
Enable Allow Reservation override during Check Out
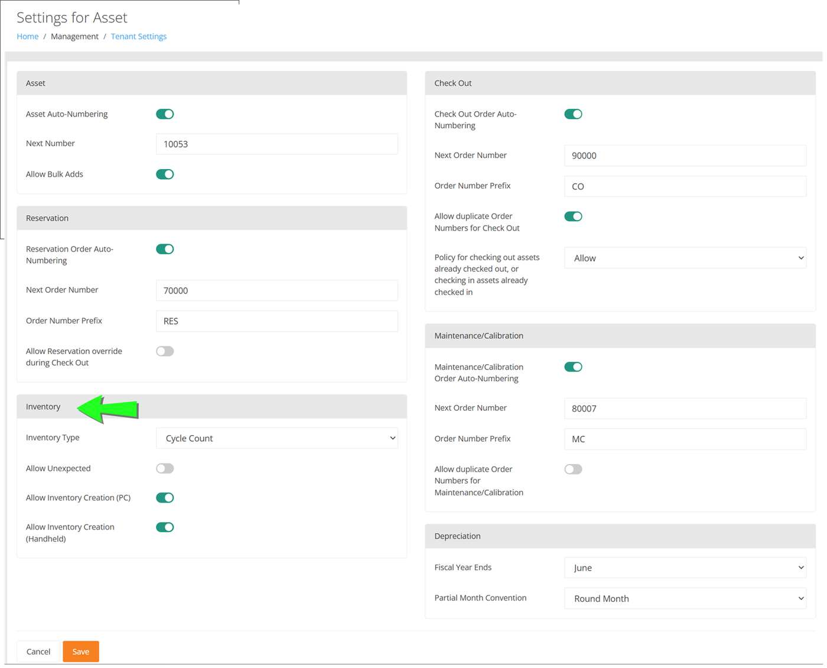[x=165, y=351]
